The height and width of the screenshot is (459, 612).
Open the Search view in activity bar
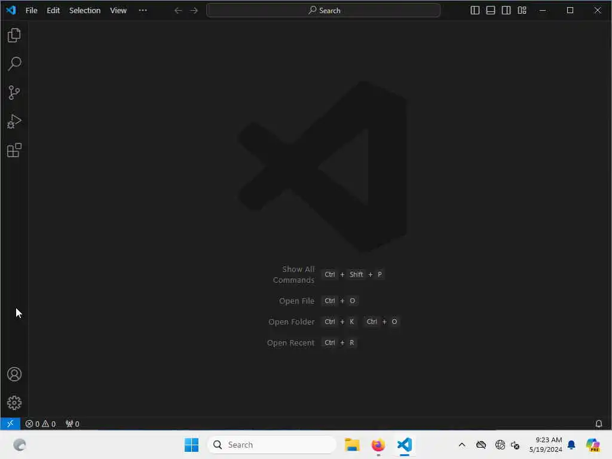click(14, 63)
